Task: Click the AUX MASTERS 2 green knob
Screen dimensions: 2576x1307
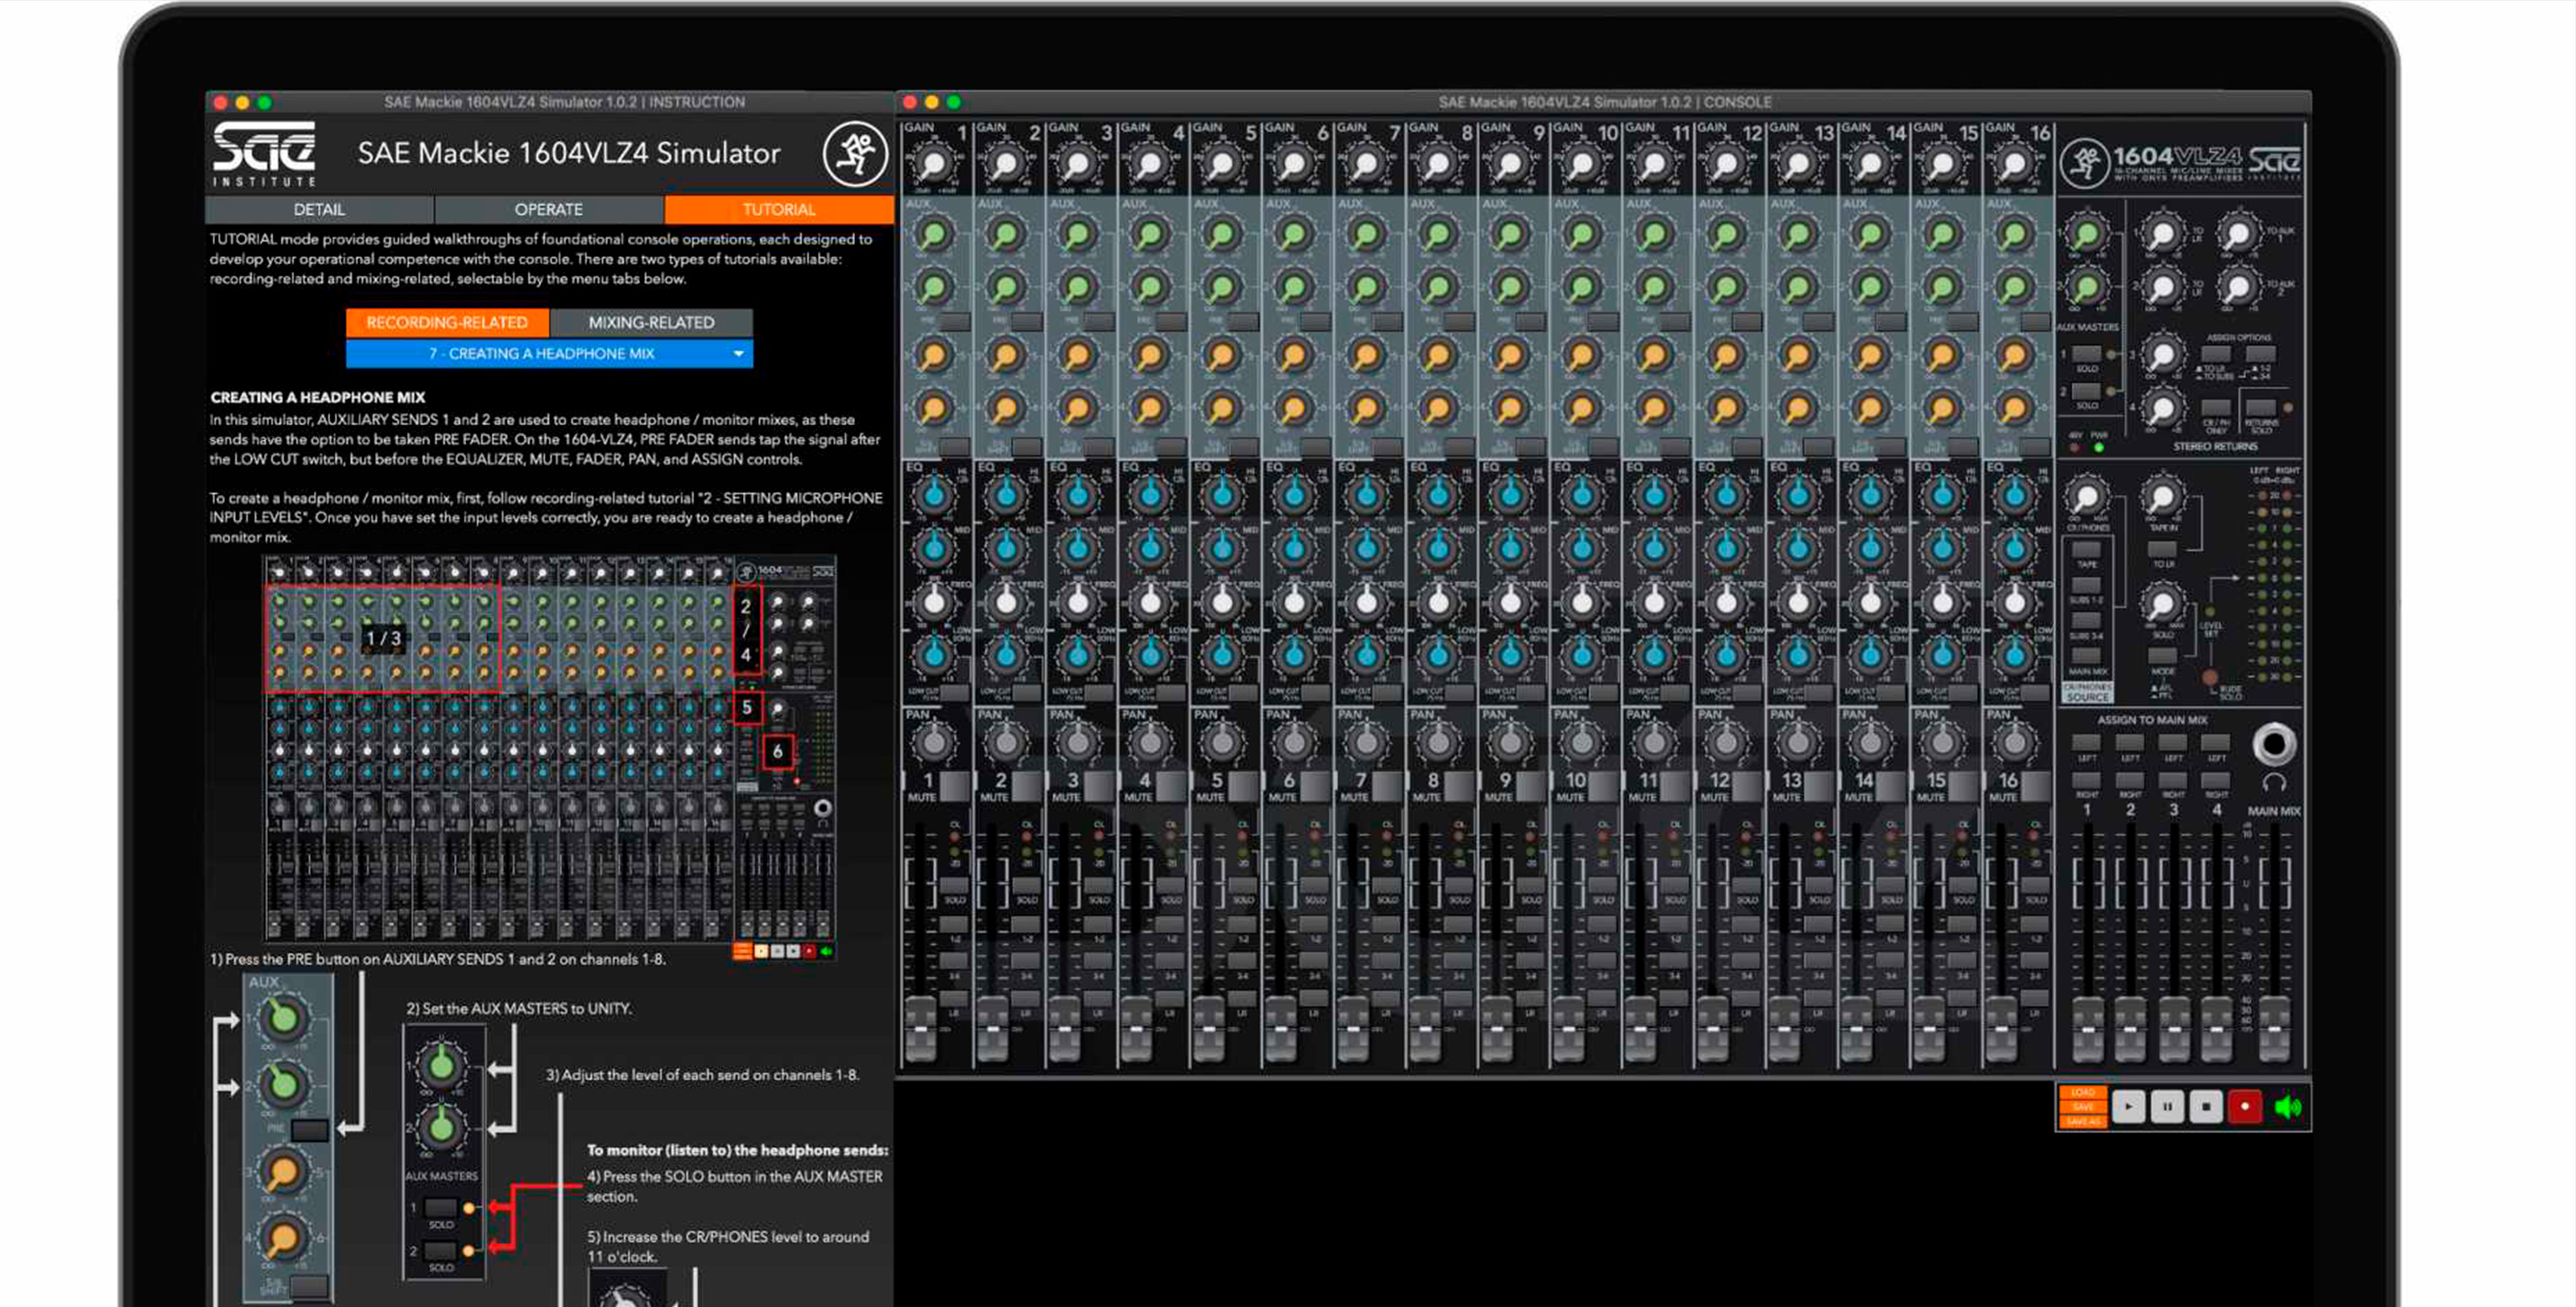Action: [x=2087, y=288]
